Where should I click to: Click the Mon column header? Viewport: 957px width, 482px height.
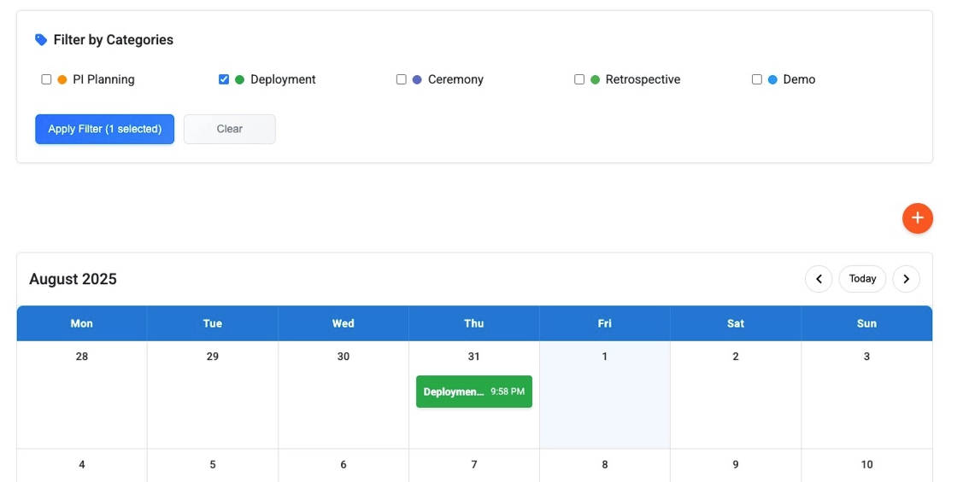coord(82,323)
